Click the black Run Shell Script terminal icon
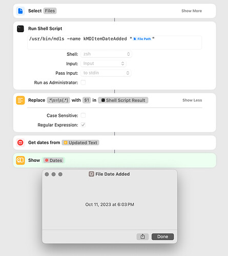Image resolution: width=228 pixels, height=256 pixels. click(20, 29)
